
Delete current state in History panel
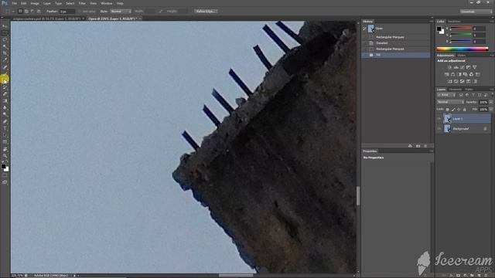(x=425, y=146)
